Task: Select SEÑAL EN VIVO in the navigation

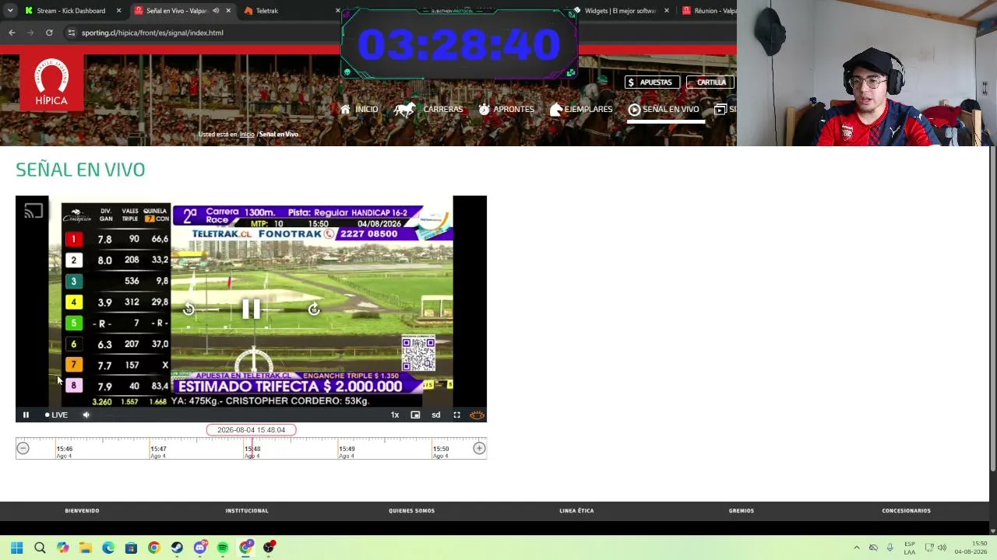Action: tap(664, 110)
